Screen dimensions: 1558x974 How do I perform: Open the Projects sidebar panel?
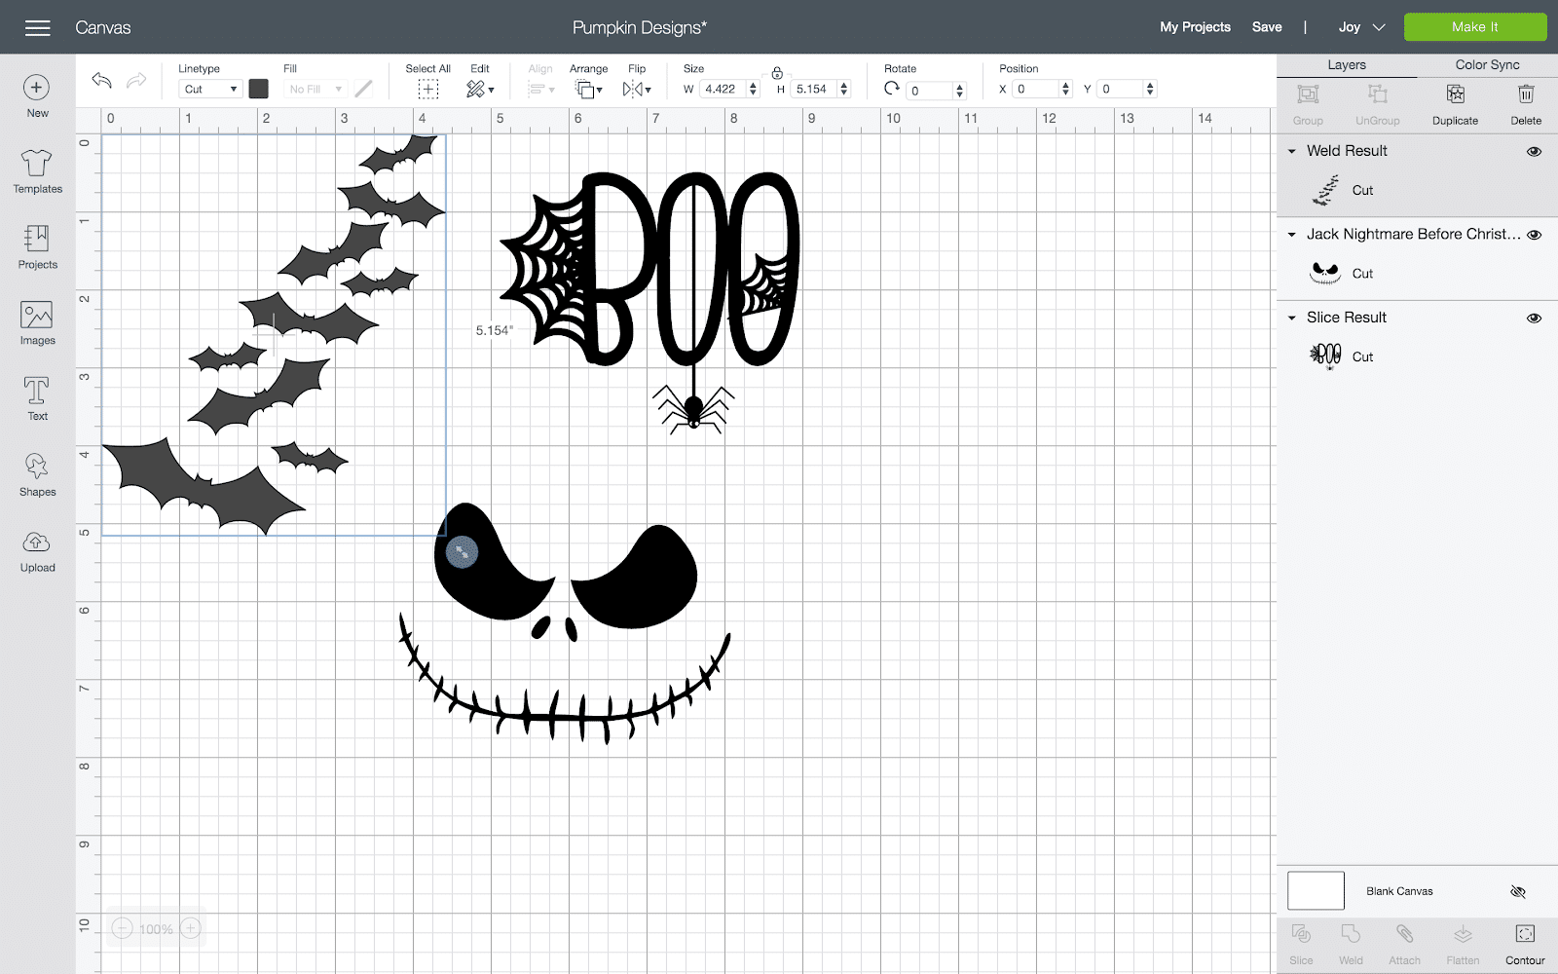coord(37,247)
